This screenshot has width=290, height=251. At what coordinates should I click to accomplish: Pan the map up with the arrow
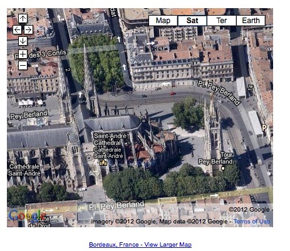23,19
